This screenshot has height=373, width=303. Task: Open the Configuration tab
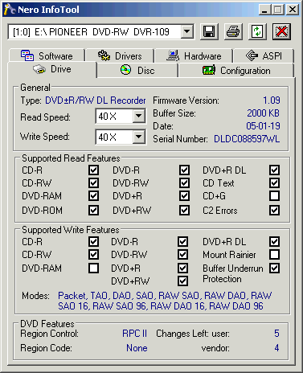tap(236, 71)
